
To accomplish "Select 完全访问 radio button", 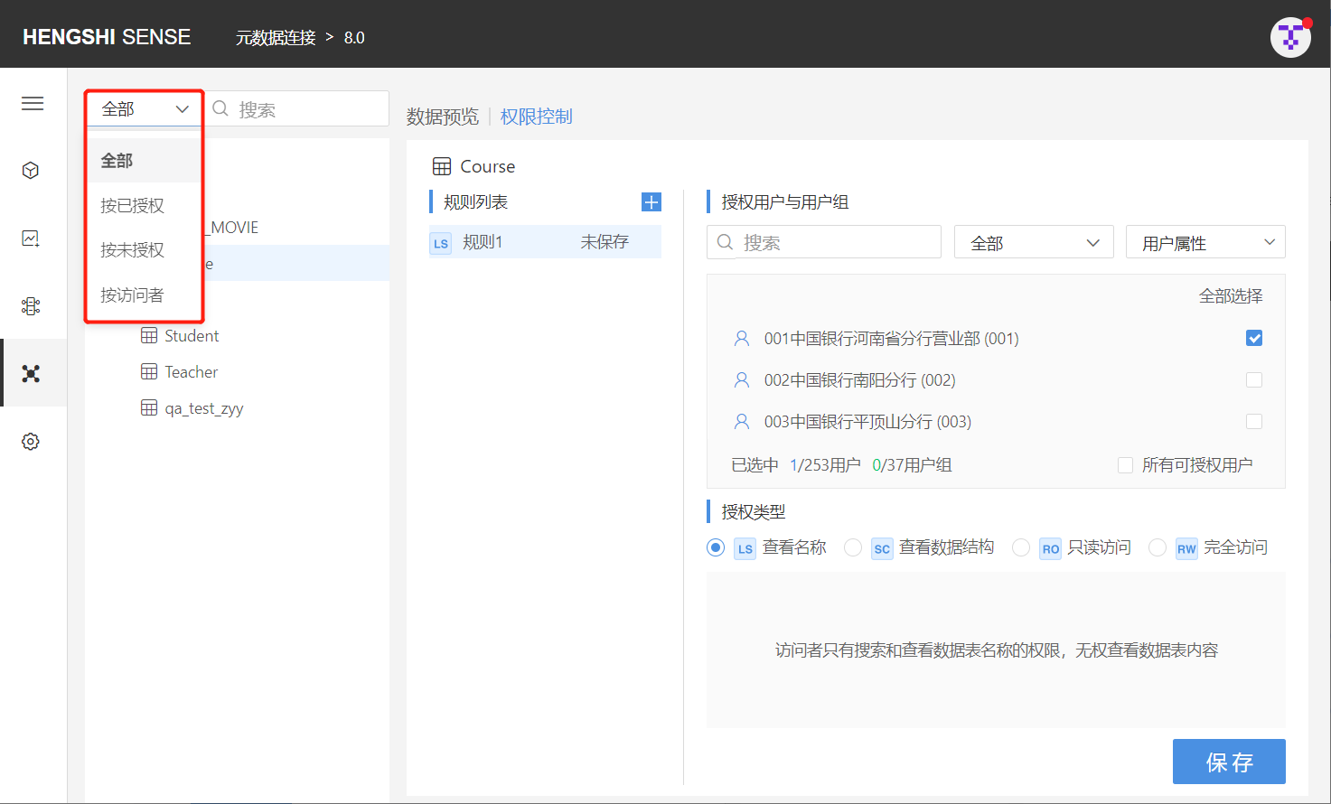I will 1157,547.
